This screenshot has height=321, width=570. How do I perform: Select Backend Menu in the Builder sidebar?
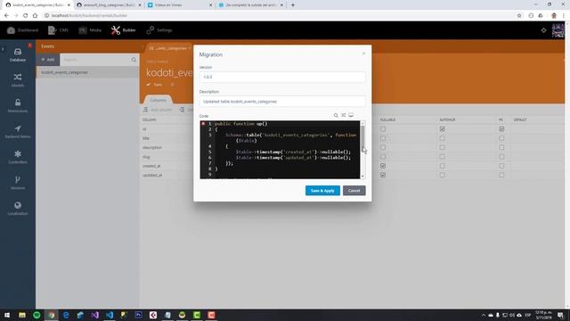pos(18,131)
